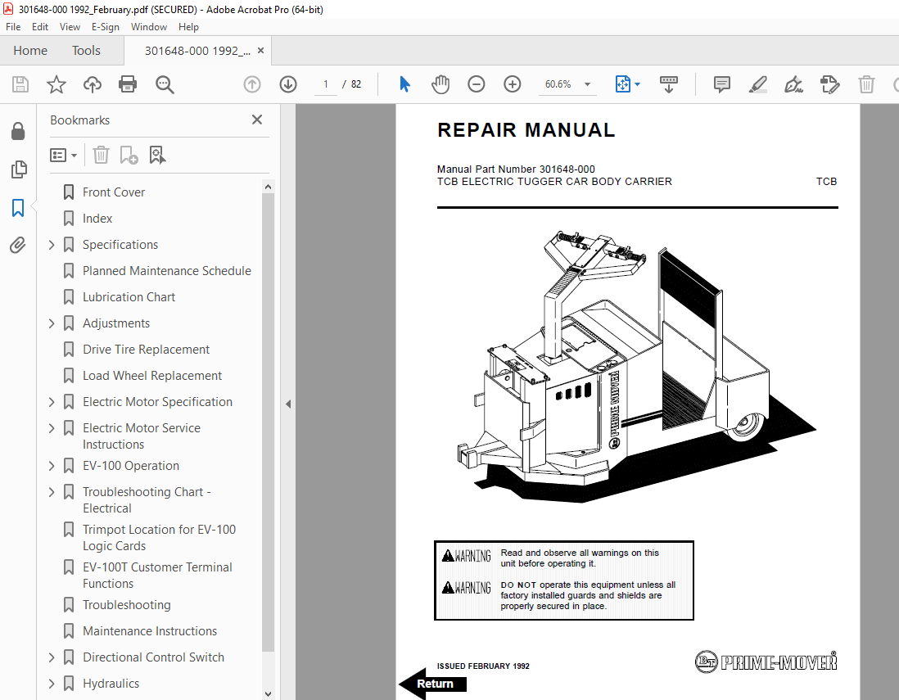Select the arrow Selection tool

pos(404,84)
